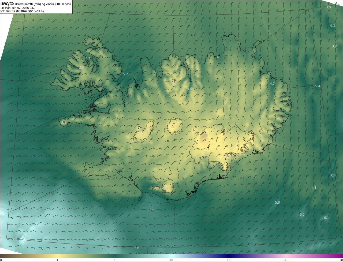This screenshot has width=343, height=262.
Task: Select the 1.0 value on Hofsjökull glacier
Action: click(x=173, y=127)
